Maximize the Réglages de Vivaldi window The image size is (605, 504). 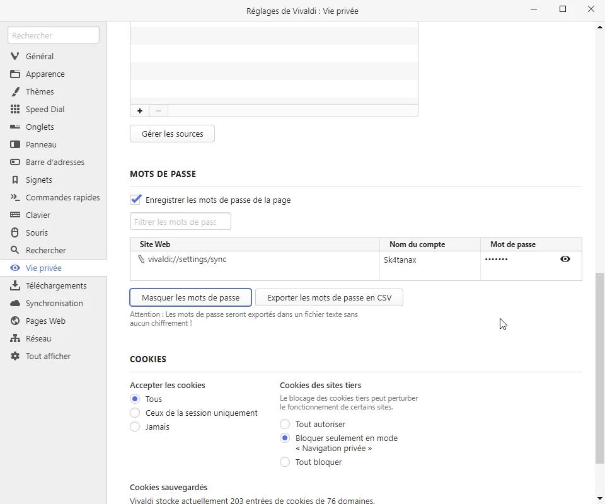pos(563,9)
